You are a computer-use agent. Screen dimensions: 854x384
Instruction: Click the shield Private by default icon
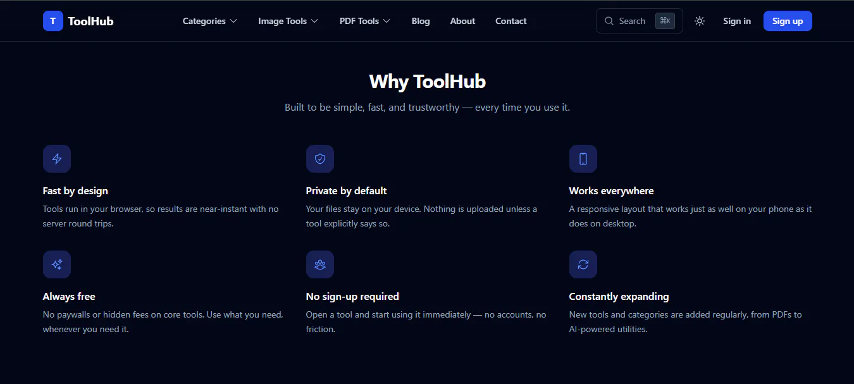tap(320, 159)
